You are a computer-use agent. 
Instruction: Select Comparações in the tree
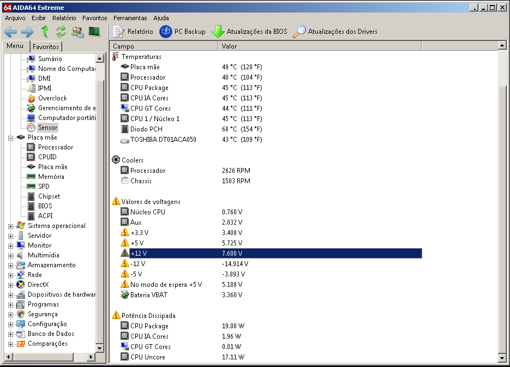point(47,343)
